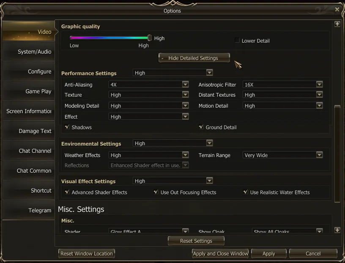
Task: Open the Shortcut tab
Action: click(x=29, y=190)
